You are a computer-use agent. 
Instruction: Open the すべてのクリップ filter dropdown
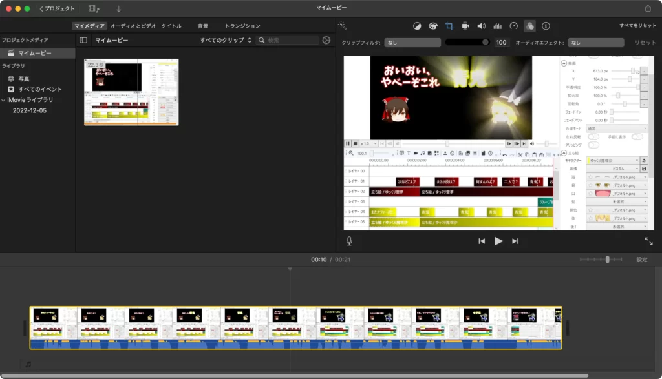226,40
